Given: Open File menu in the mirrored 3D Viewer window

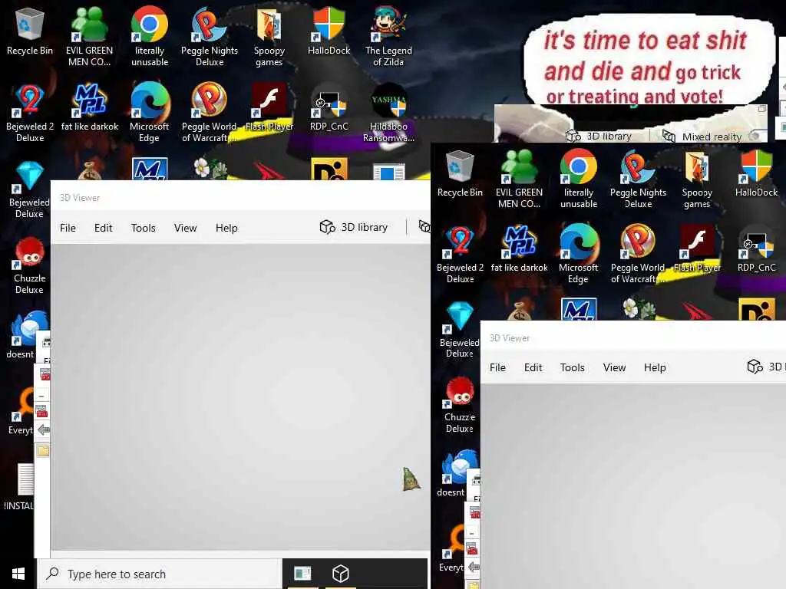Looking at the screenshot, I should point(497,367).
